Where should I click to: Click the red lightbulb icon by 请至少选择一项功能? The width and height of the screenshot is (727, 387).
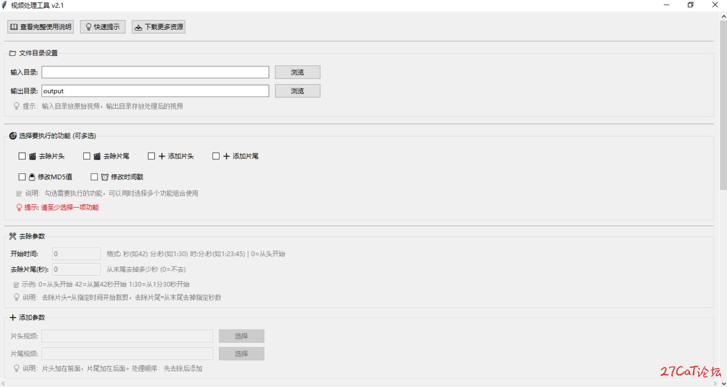tap(19, 207)
